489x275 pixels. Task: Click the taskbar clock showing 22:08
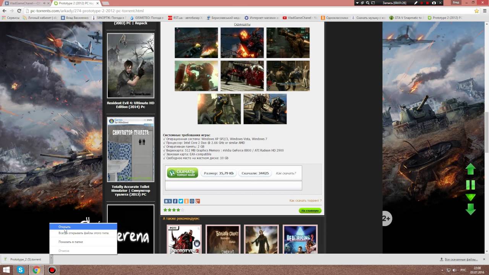[x=477, y=270]
